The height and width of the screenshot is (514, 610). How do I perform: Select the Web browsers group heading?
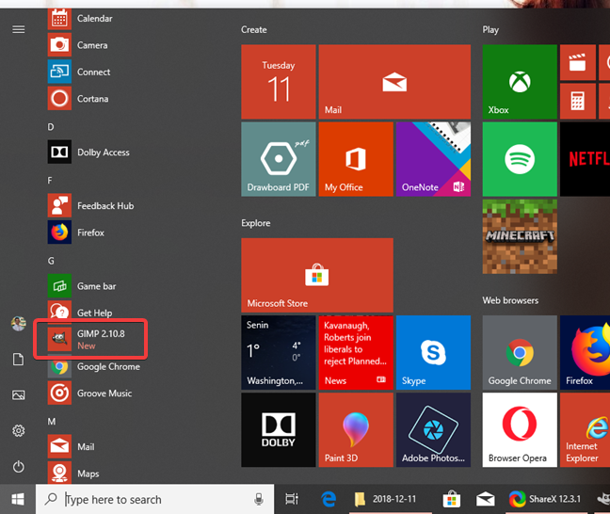510,300
